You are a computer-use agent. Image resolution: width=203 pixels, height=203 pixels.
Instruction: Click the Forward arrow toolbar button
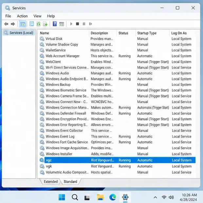point(13,24)
